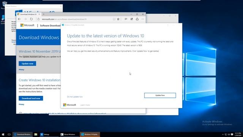The image size is (243, 137).
Task: Minimize the Windows 10 Update Assistant window
Action: tap(168, 25)
